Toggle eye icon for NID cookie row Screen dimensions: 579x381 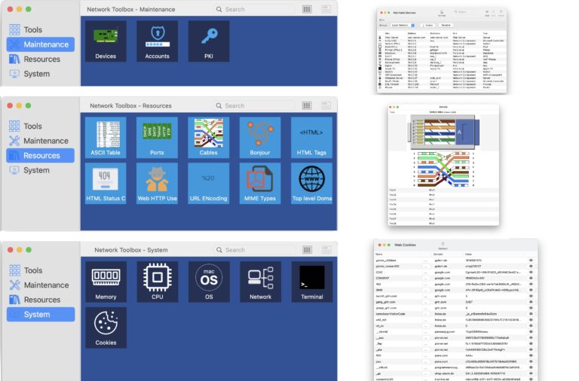(x=531, y=284)
